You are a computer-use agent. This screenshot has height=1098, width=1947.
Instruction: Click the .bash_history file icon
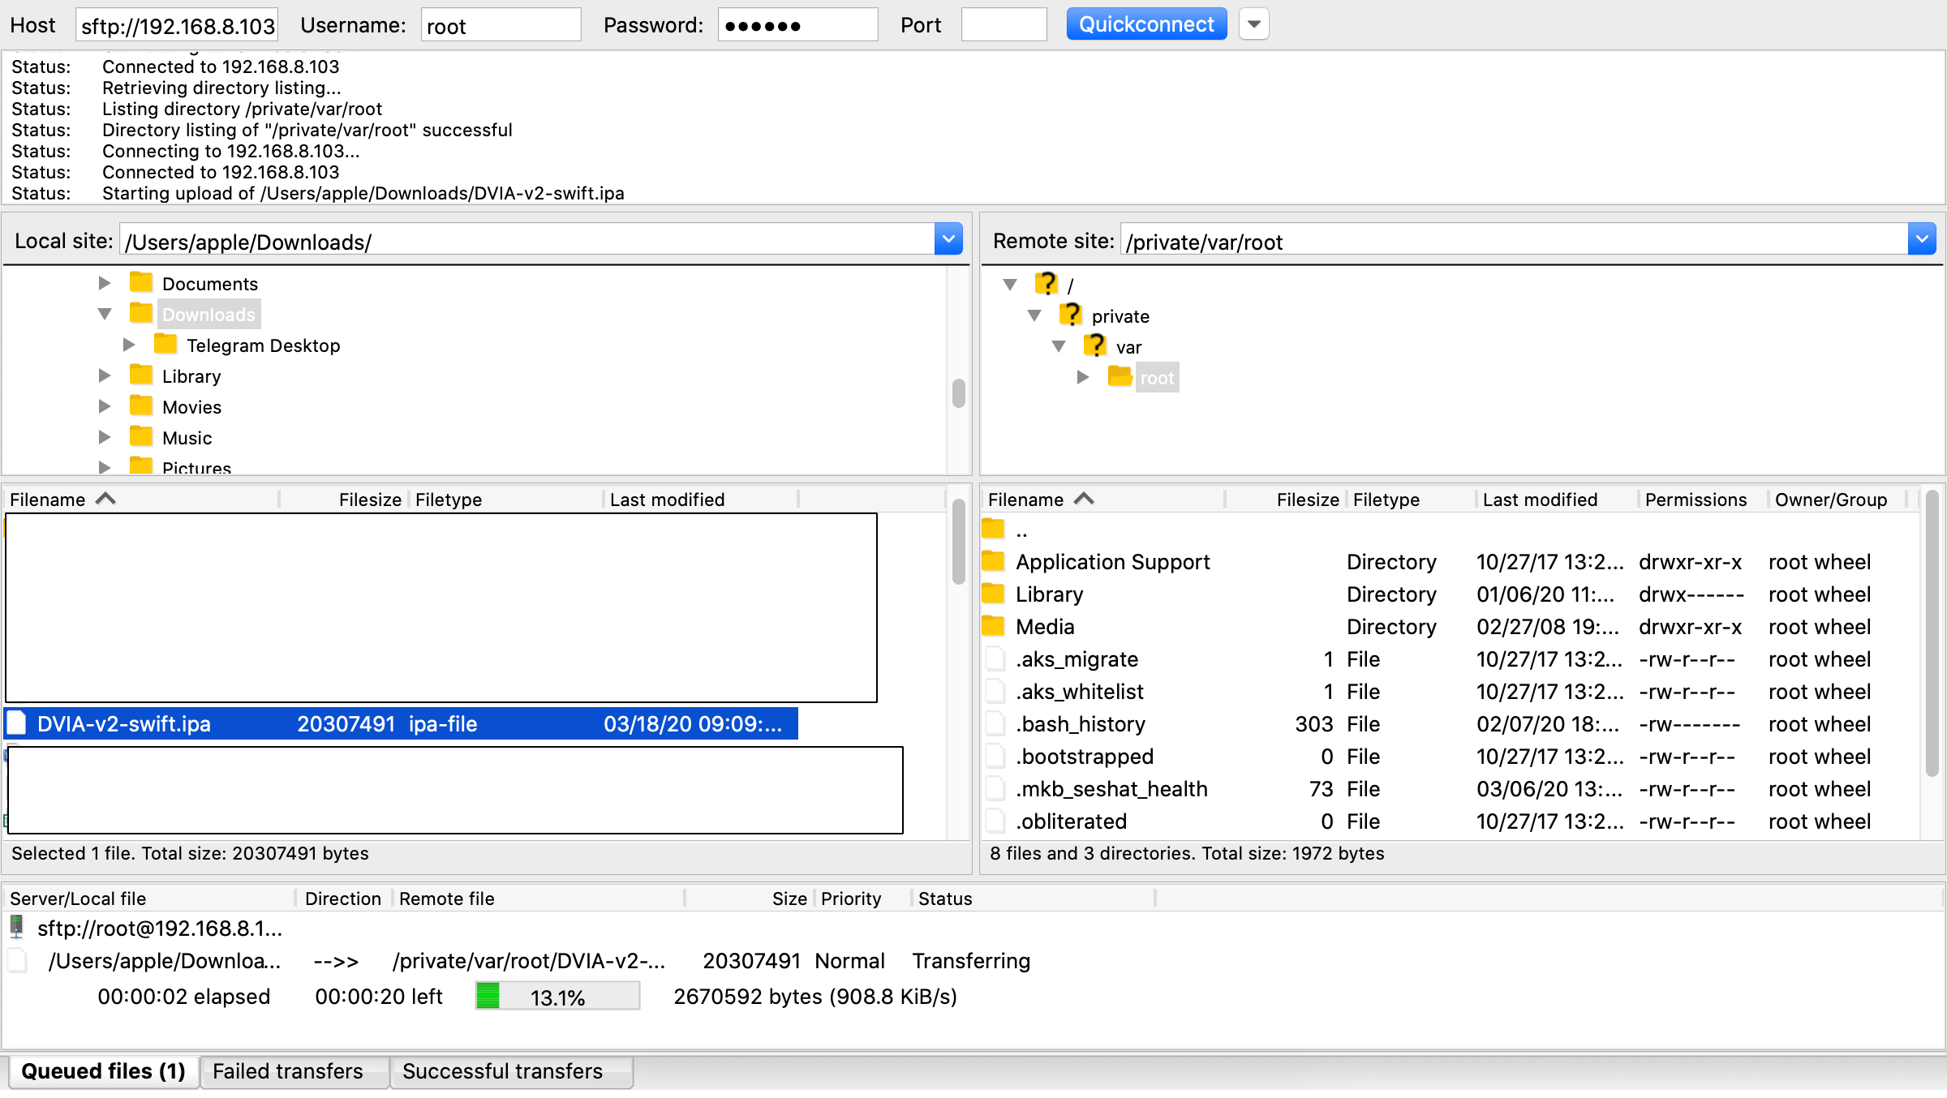click(995, 723)
